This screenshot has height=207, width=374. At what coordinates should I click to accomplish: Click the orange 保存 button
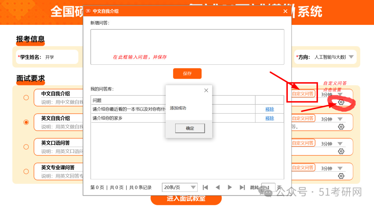pyautogui.click(x=187, y=74)
